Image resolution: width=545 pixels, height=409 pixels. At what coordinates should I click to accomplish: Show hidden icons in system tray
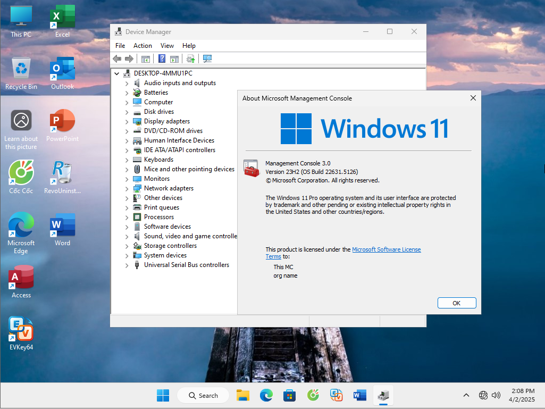click(x=466, y=395)
